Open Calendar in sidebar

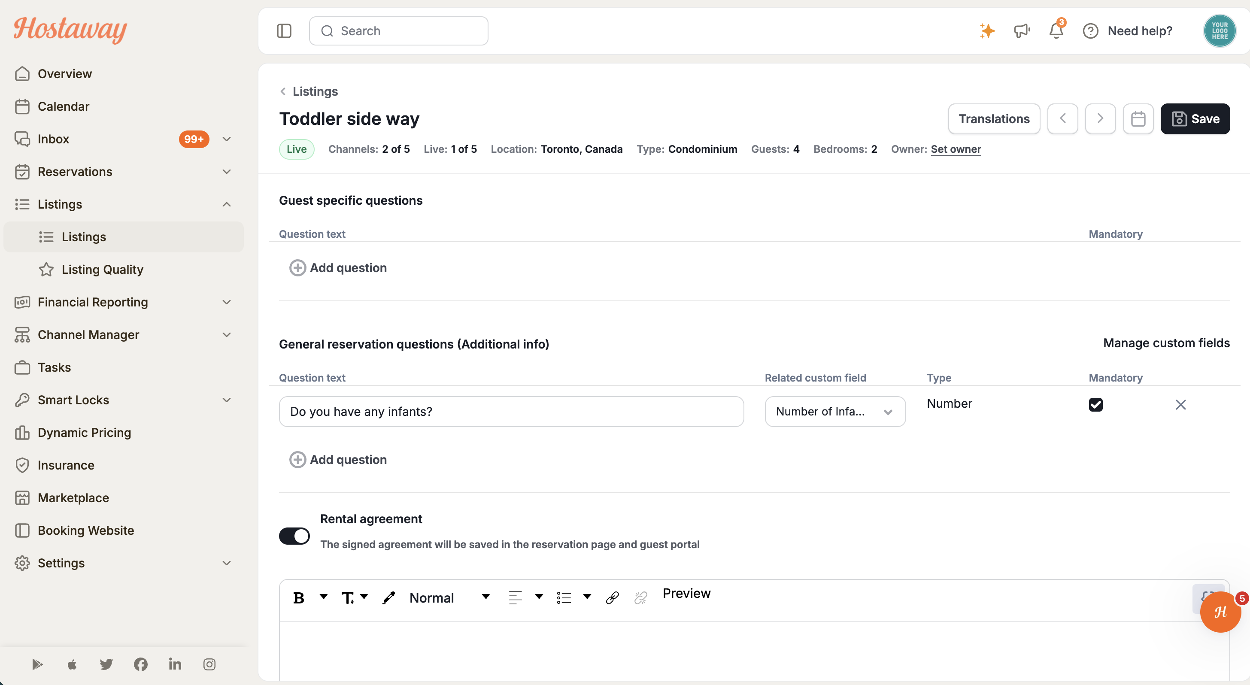(123, 106)
